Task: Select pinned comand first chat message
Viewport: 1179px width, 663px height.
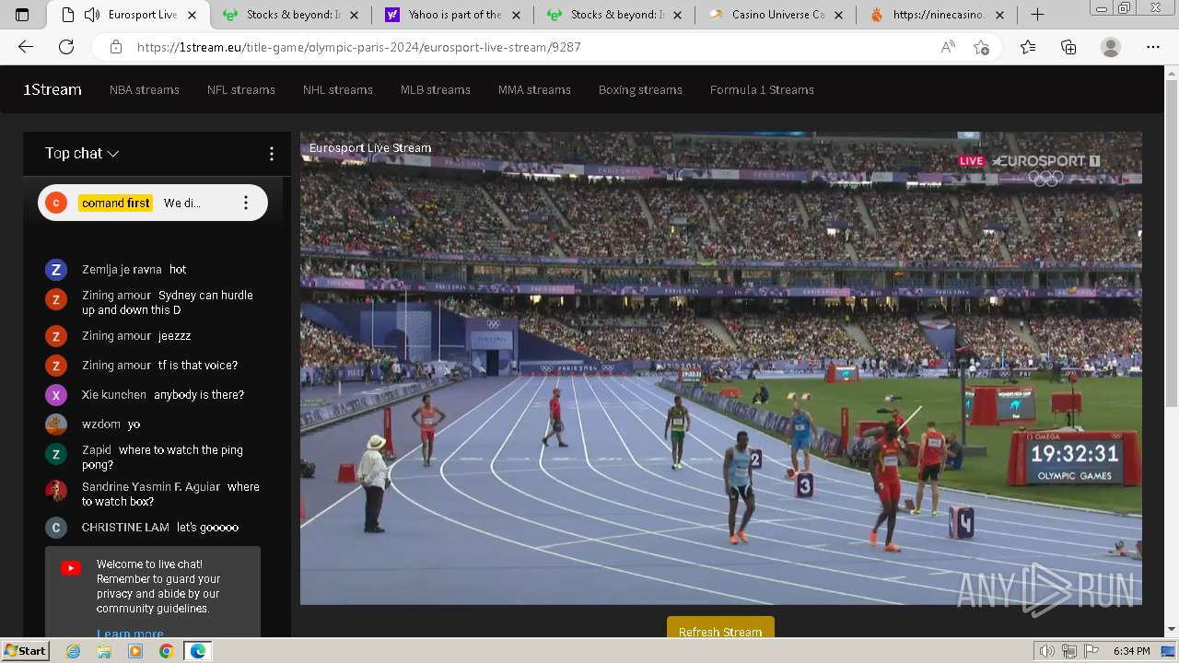Action: [x=153, y=203]
